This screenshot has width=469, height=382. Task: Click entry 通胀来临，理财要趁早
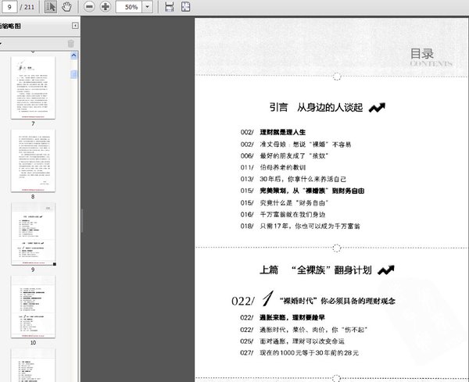click(x=292, y=317)
